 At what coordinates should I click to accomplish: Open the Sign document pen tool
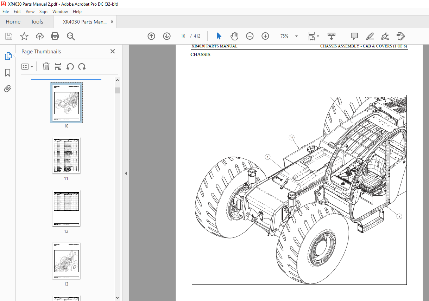[x=385, y=36]
